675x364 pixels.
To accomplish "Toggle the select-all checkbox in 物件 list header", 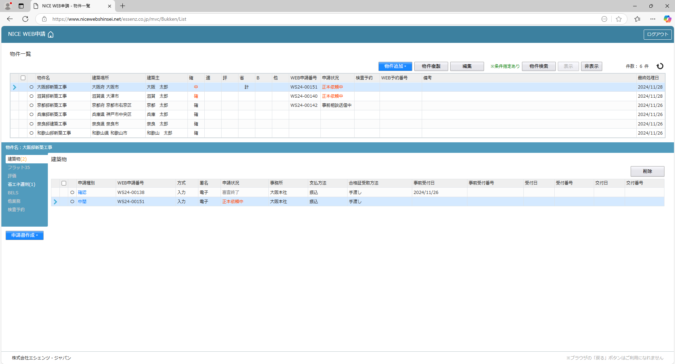I will tap(23, 78).
